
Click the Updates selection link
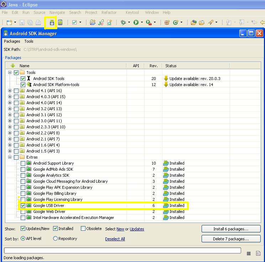(137, 229)
